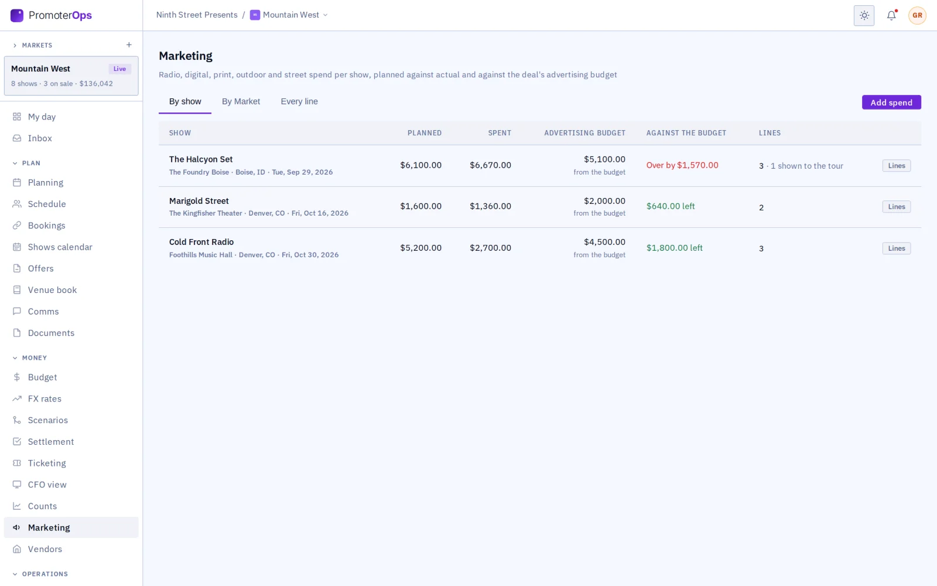Collapse the Operations section

(15, 574)
